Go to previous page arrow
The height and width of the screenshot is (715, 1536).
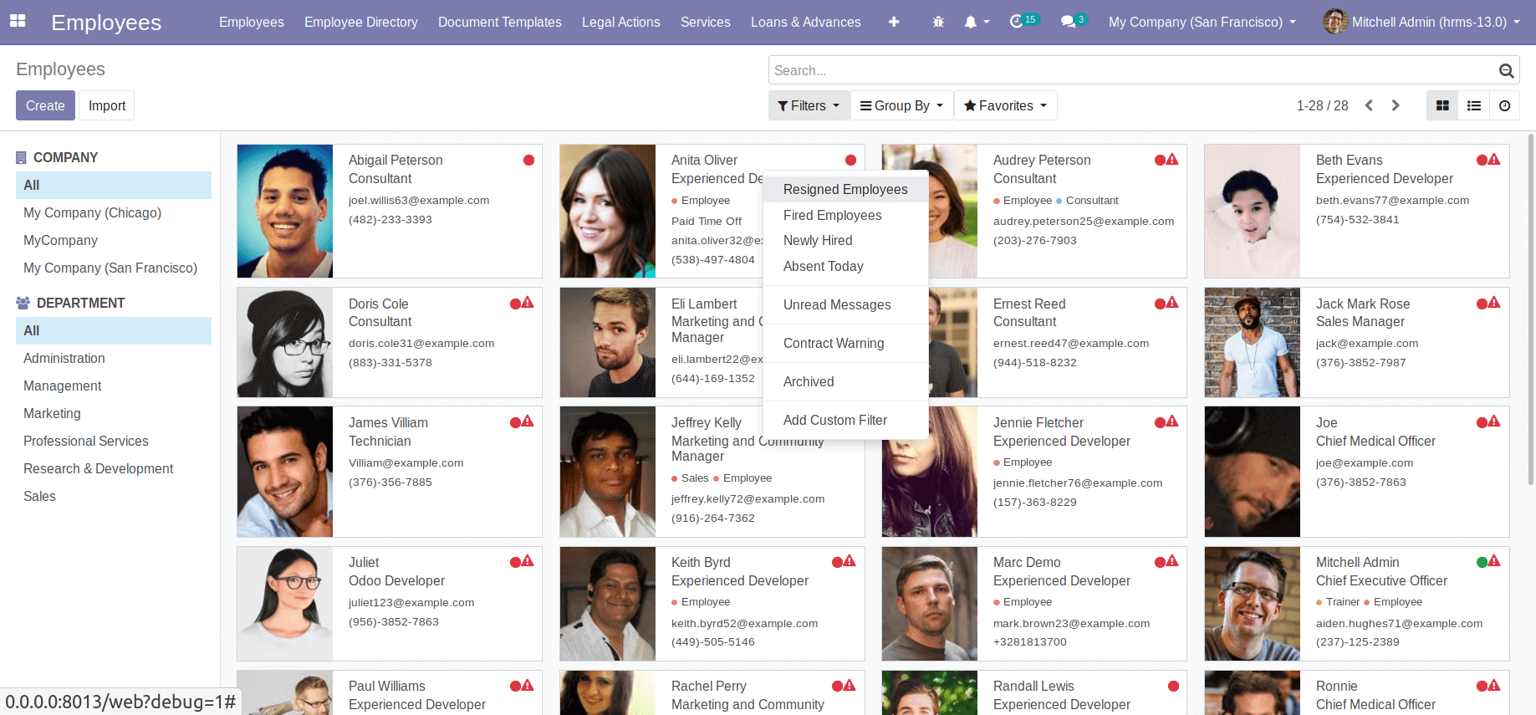pyautogui.click(x=1369, y=105)
